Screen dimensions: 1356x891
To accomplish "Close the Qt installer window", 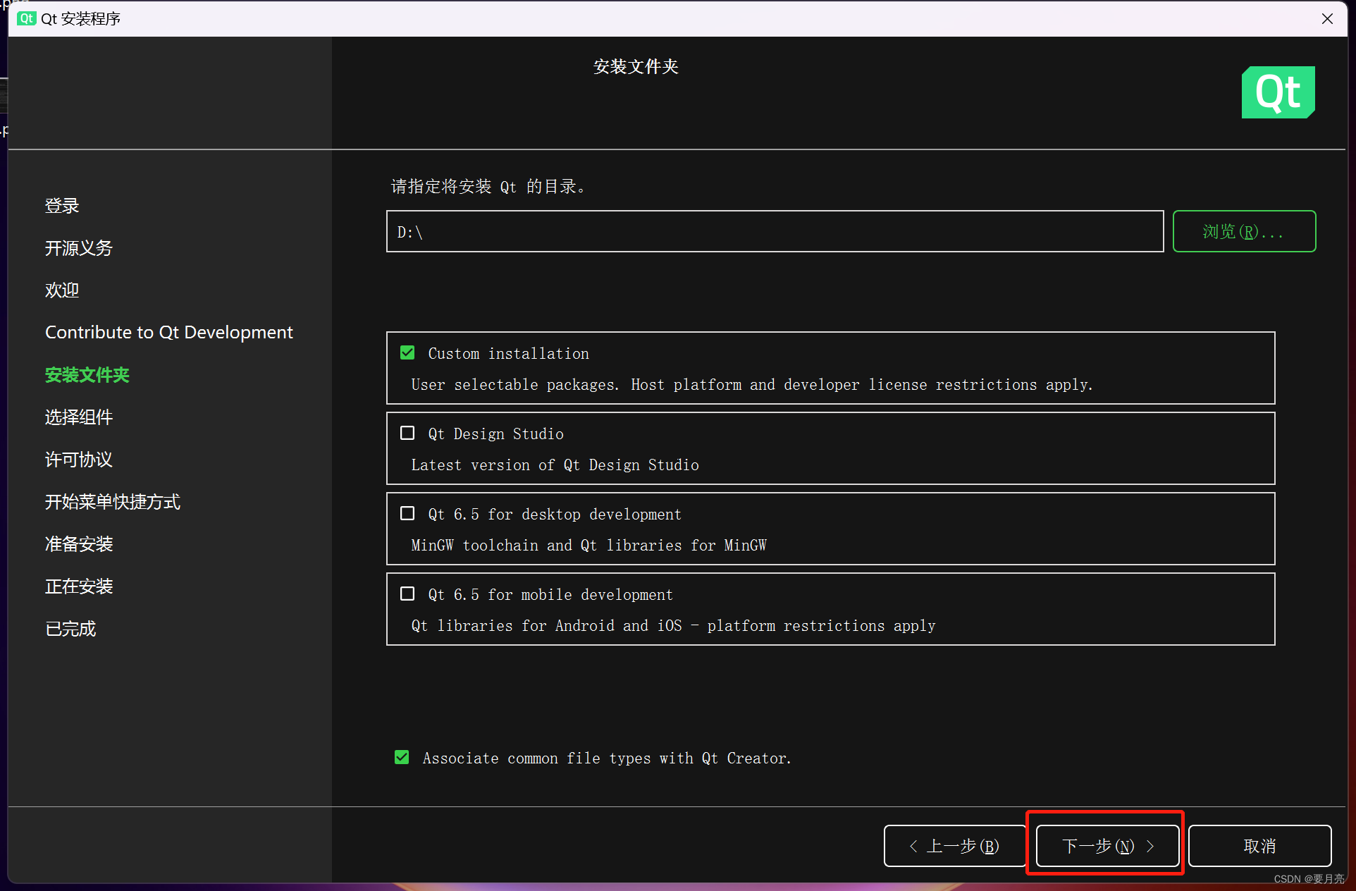I will coord(1327,19).
